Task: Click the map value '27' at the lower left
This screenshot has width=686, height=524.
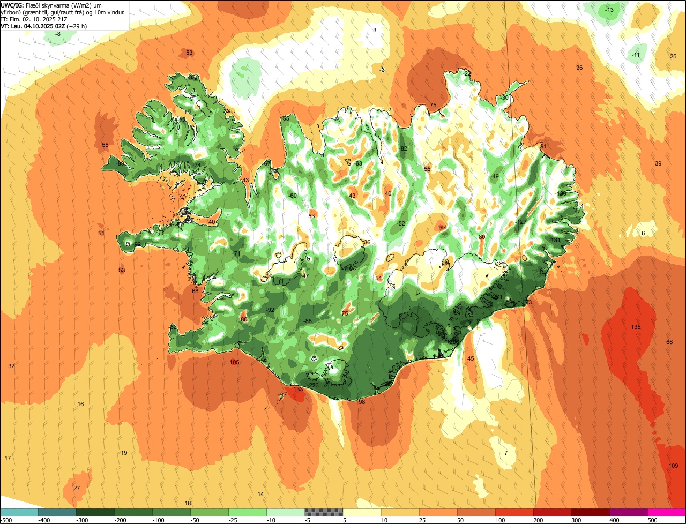Action: tap(77, 488)
